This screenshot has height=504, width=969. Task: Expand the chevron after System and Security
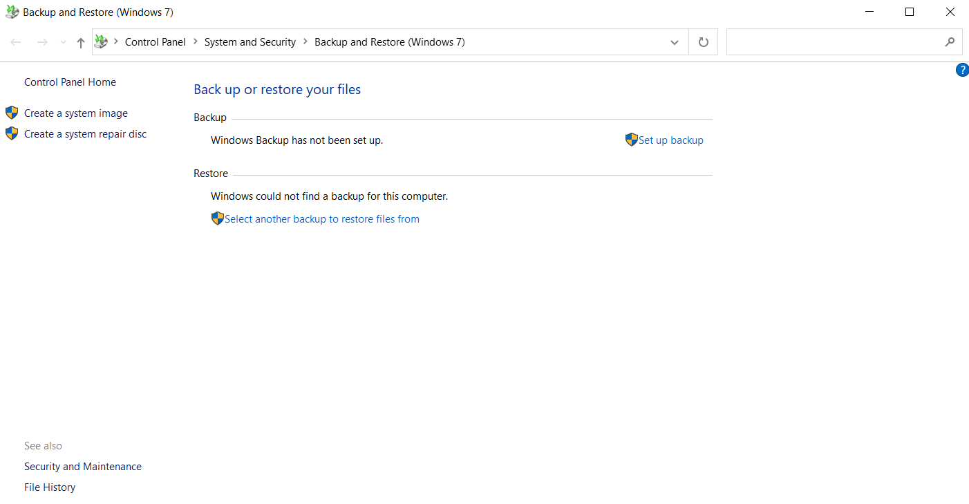pos(304,41)
